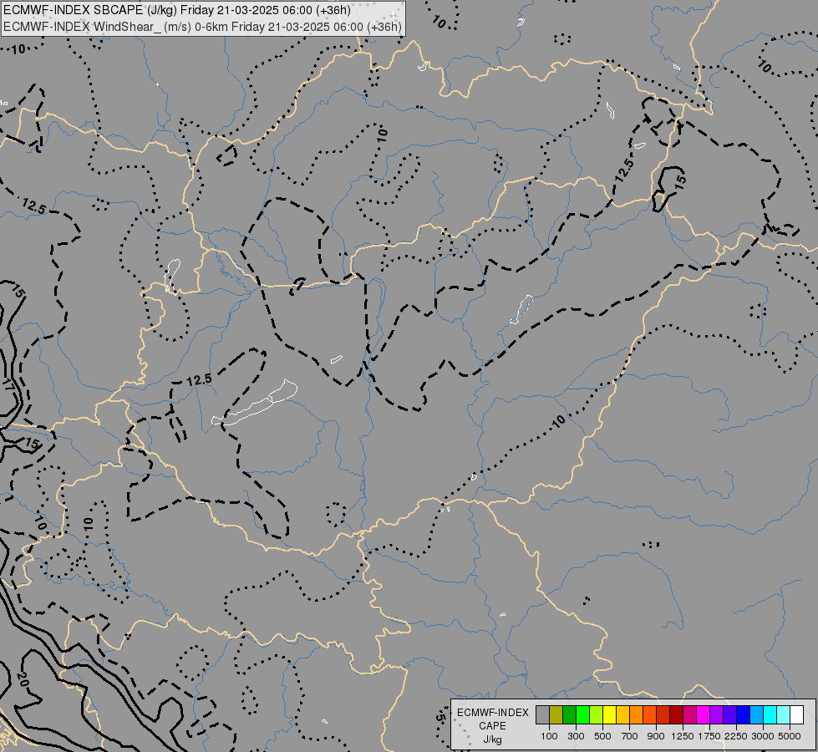Screen dimensions: 818x752
Task: Click the 5 contour label beside the legend box
Action: click(x=439, y=719)
